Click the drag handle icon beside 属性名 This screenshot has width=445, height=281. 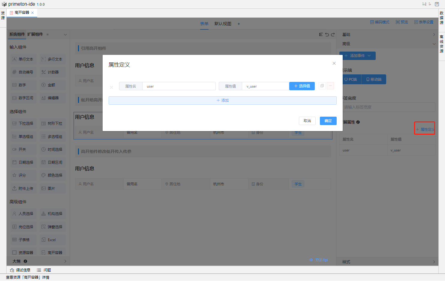click(111, 87)
